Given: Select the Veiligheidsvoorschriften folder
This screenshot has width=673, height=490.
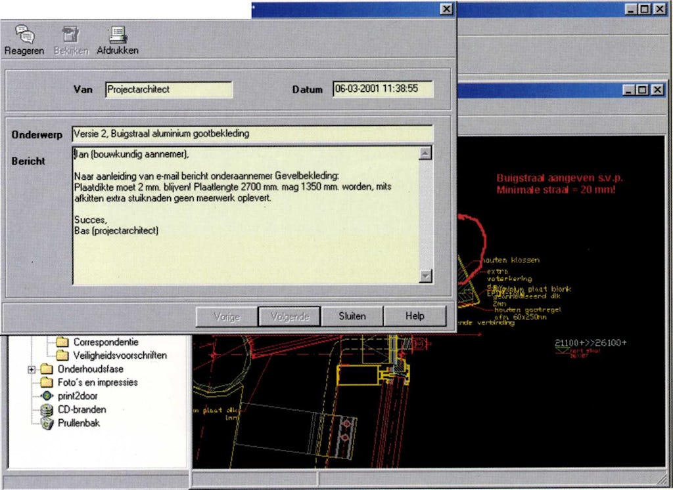Looking at the screenshot, I should click(63, 356).
